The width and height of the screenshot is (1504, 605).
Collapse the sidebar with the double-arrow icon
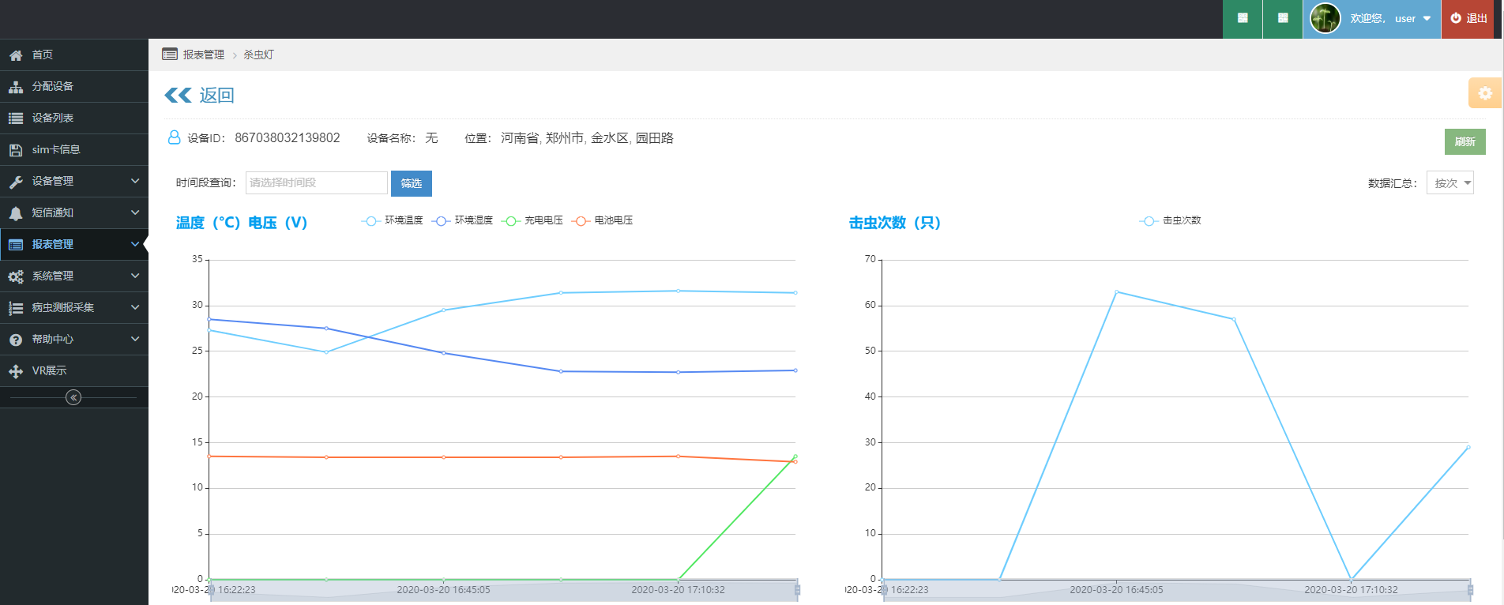(73, 397)
